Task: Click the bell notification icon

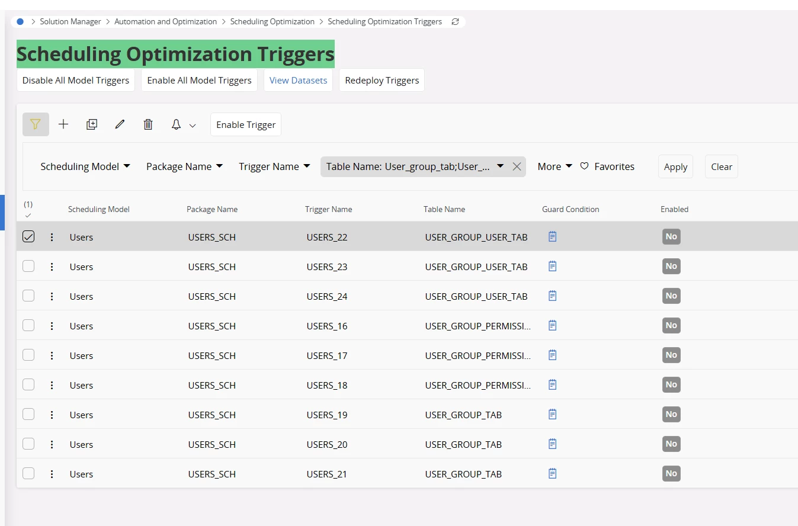Action: (x=176, y=124)
